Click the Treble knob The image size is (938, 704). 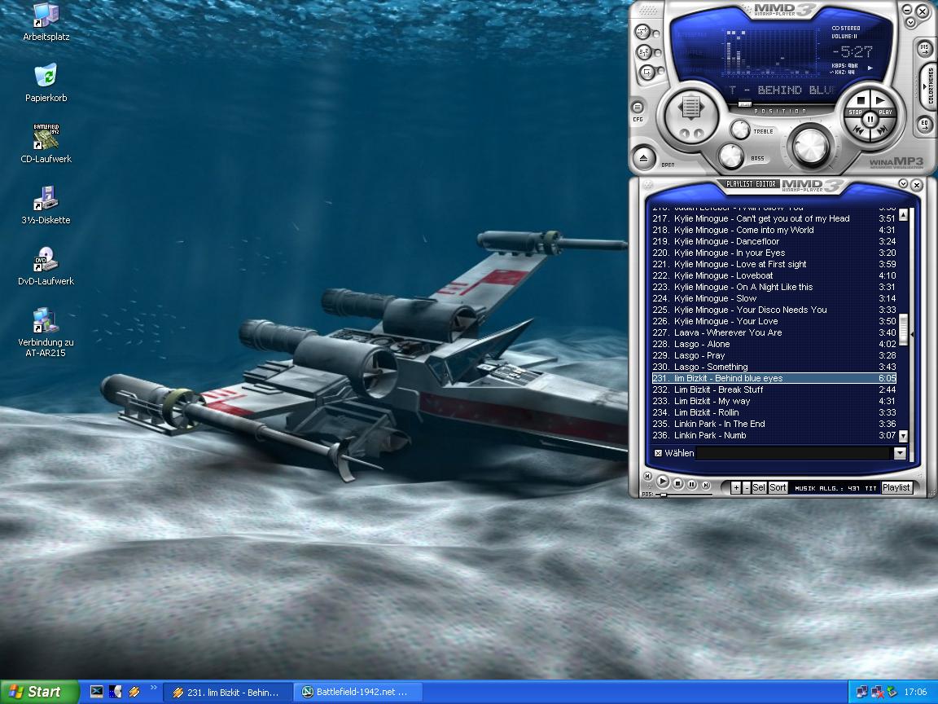click(x=740, y=130)
